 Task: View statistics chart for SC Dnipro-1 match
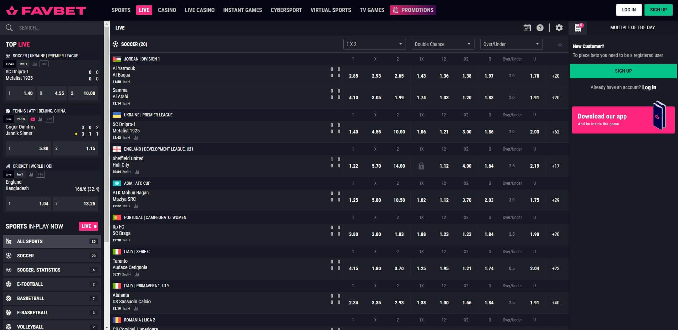137,138
